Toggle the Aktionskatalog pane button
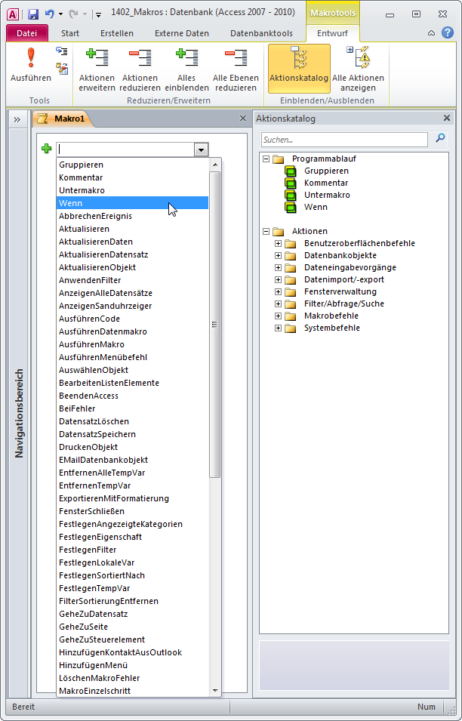The image size is (462, 721). pos(299,68)
